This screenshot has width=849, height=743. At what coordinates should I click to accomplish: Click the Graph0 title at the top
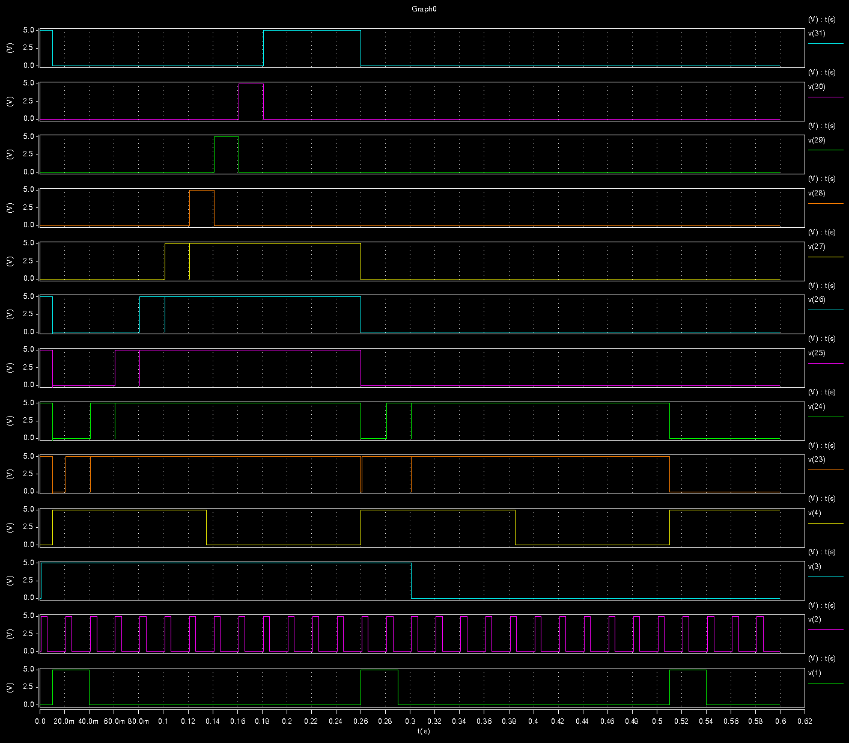[x=424, y=8]
